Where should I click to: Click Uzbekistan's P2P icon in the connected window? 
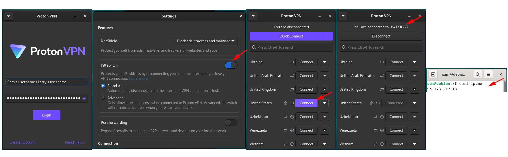[x=375, y=117]
